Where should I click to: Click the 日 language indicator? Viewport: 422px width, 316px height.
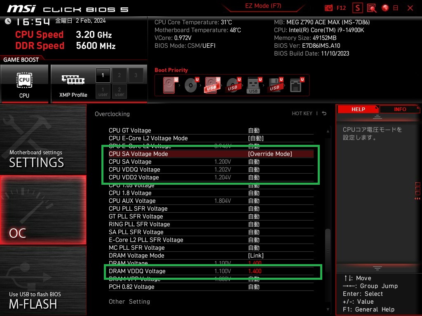point(395,8)
